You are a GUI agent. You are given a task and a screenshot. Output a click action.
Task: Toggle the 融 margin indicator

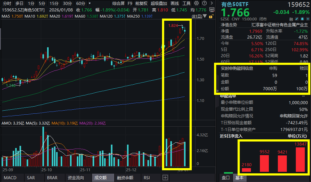[291, 19]
